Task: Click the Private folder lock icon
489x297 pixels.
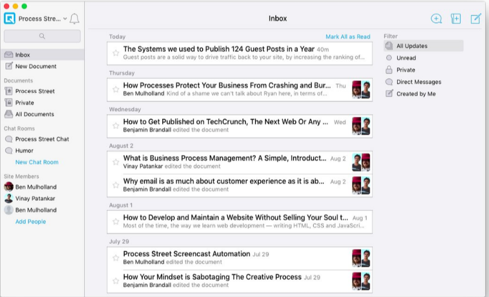Action: pyautogui.click(x=9, y=103)
